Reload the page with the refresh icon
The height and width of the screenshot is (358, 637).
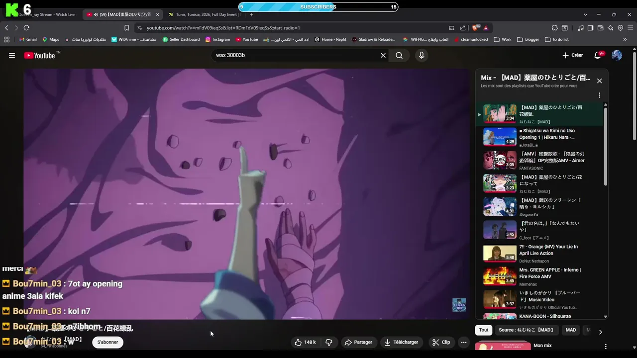tap(26, 28)
